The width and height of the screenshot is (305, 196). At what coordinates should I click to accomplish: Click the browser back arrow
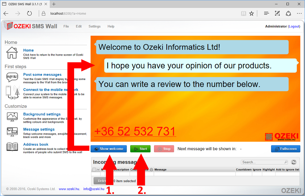tap(6, 13)
